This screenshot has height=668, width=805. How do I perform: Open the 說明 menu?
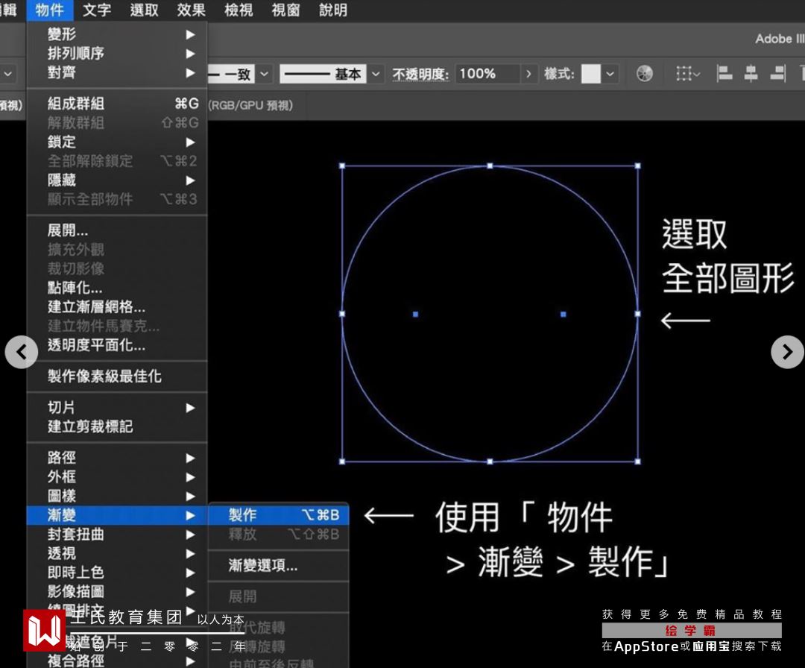(333, 10)
